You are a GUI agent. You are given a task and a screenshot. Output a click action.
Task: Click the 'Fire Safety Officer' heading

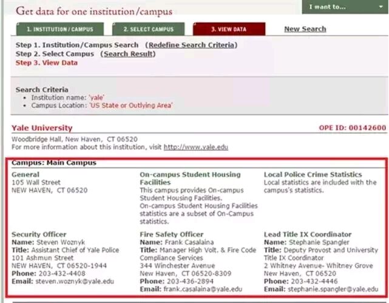click(x=171, y=235)
